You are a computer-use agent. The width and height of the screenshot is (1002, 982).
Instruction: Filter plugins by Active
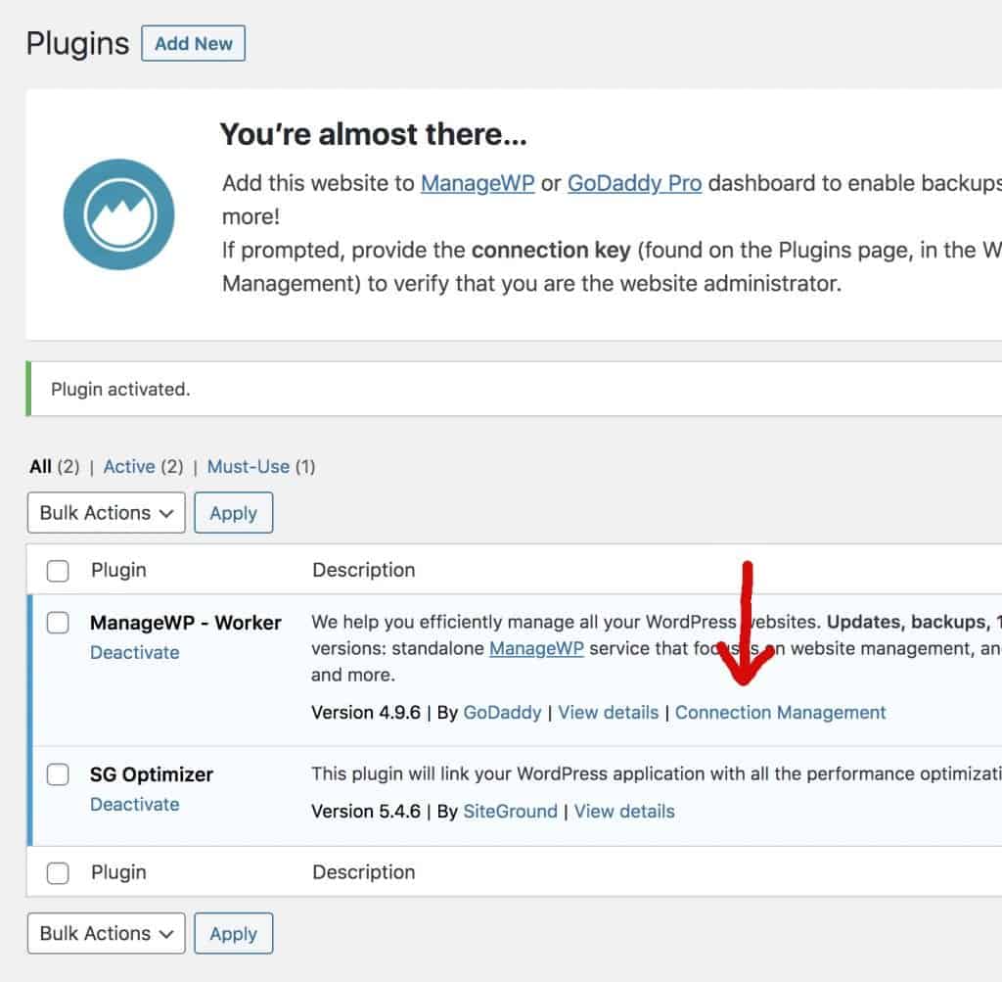tap(129, 467)
